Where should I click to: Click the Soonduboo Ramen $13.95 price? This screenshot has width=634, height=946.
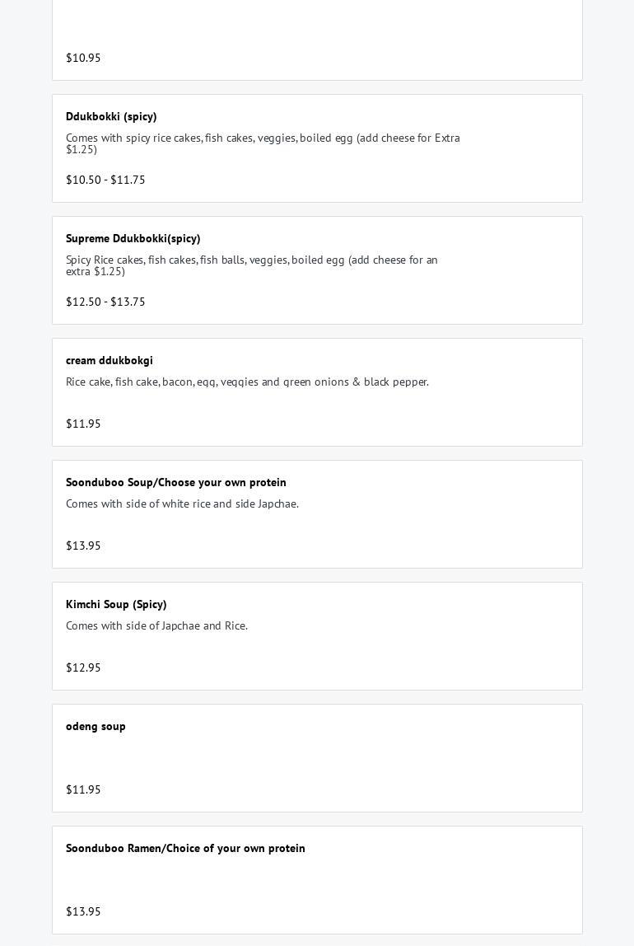83,911
